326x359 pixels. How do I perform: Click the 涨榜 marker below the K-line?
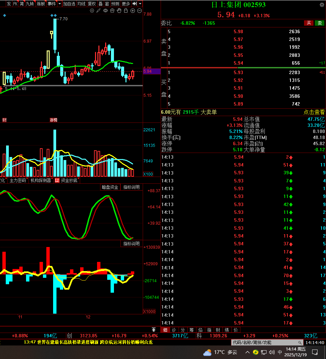pyautogui.click(x=53, y=120)
